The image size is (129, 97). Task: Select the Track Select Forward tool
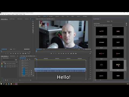33,22
